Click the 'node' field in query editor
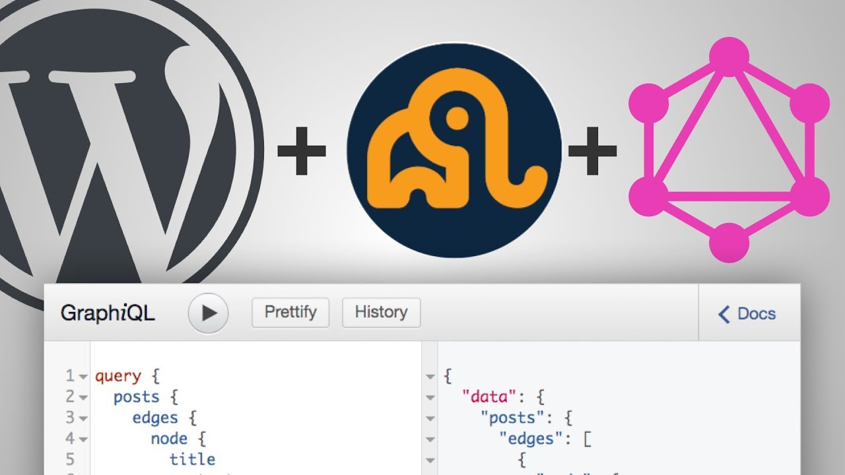Image resolution: width=845 pixels, height=475 pixels. (x=169, y=439)
